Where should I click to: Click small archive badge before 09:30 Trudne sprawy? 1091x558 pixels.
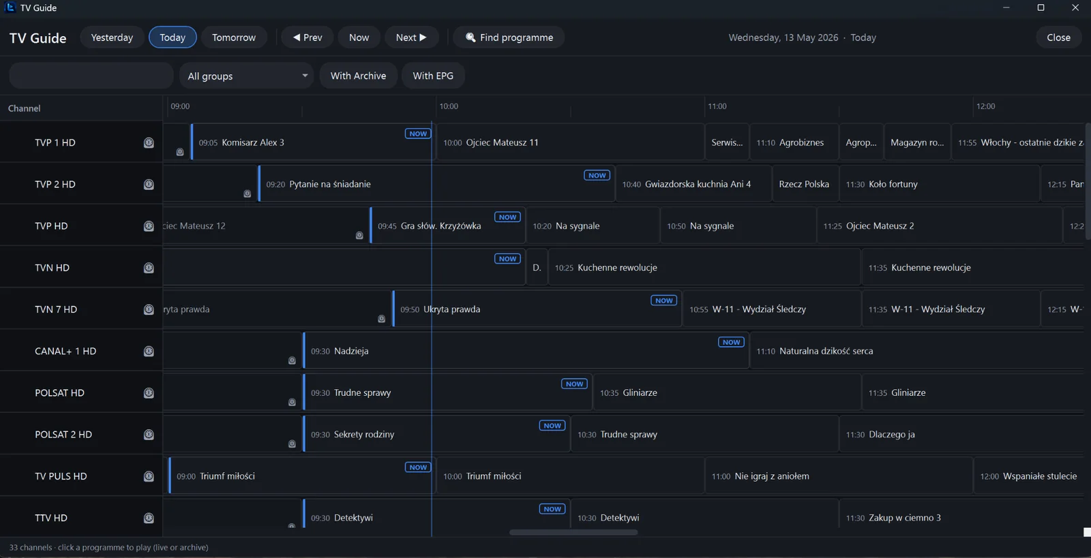click(x=292, y=402)
